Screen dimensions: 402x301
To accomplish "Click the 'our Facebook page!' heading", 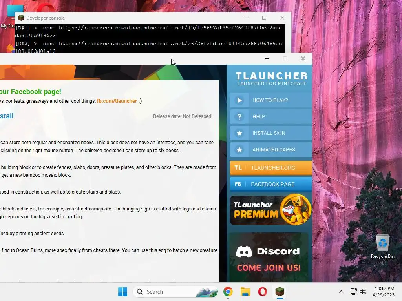I will tap(31, 92).
